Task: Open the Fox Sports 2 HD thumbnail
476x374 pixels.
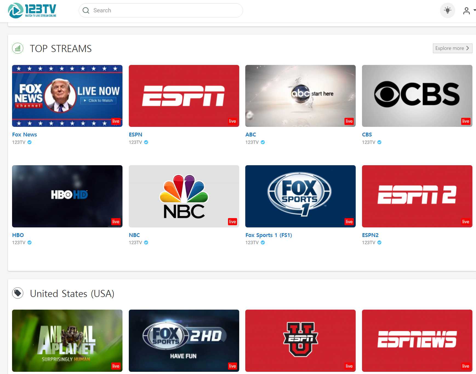Action: 184,341
